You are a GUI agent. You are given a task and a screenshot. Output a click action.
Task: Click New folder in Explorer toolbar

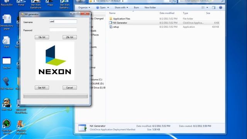150,8
